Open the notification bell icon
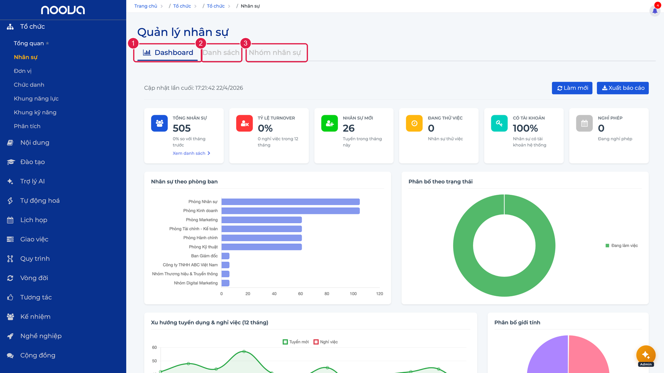Viewport: 664px width, 373px height. click(655, 11)
